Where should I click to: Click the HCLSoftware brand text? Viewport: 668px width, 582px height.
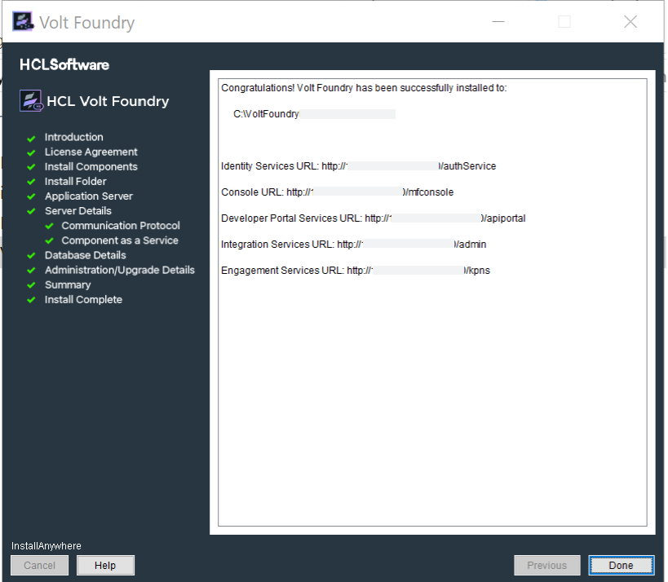64,64
